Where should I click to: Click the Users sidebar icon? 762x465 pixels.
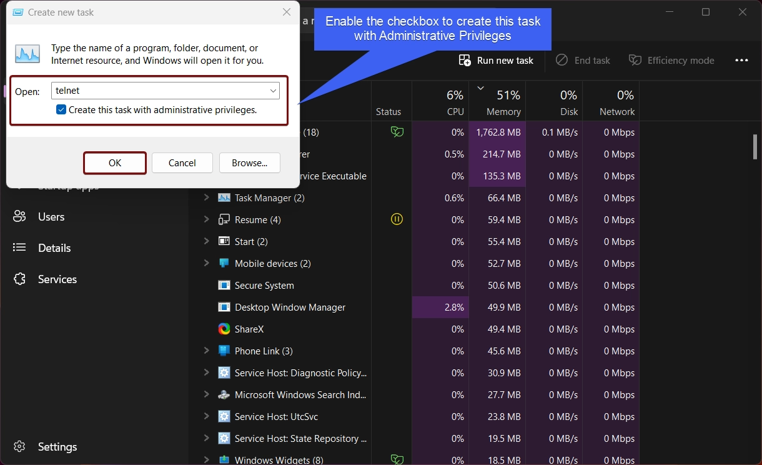coord(19,217)
